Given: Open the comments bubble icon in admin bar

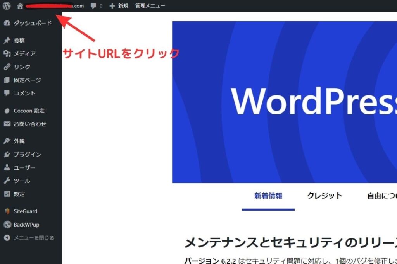Looking at the screenshot, I should [93, 6].
